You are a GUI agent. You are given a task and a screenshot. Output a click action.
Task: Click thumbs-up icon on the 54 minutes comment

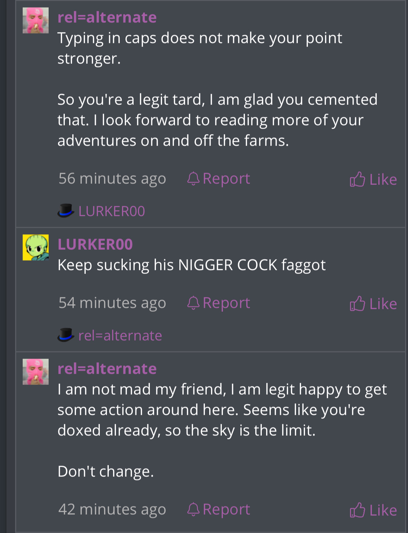(357, 303)
